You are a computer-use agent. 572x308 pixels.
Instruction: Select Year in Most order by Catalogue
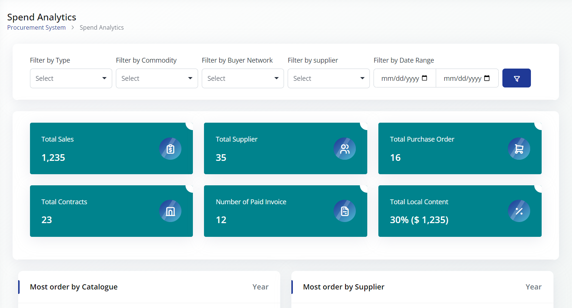(x=260, y=287)
